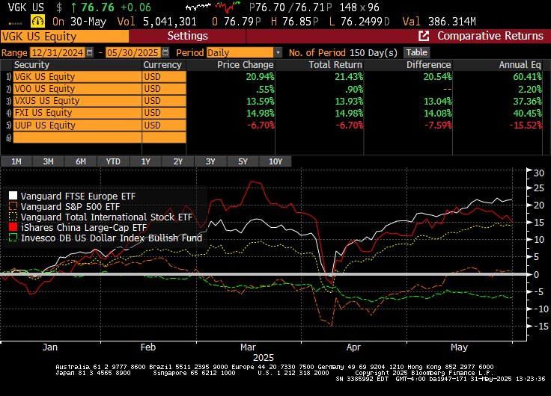Click the 21.43% total return for VGK
Image resolution: width=551 pixels, height=396 pixels.
click(x=349, y=77)
